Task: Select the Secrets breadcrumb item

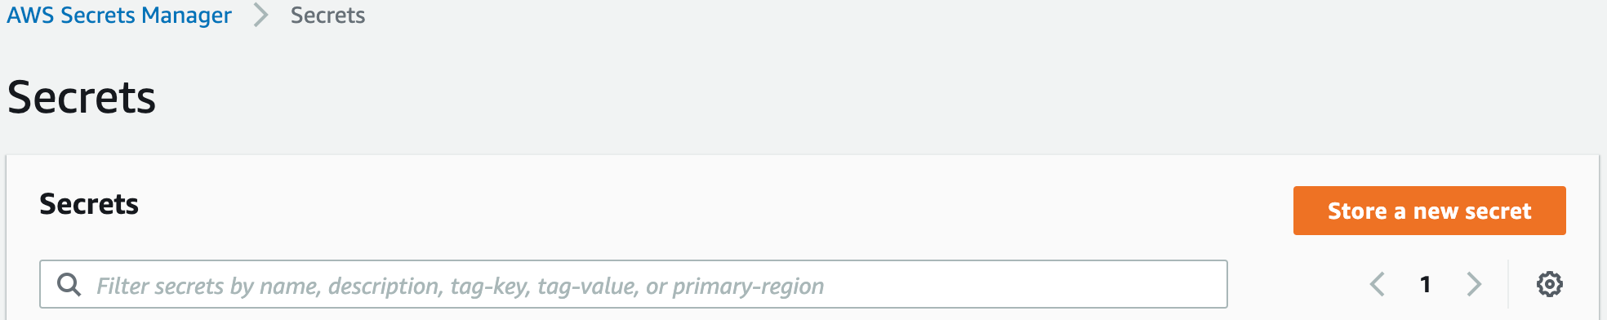Action: click(327, 16)
